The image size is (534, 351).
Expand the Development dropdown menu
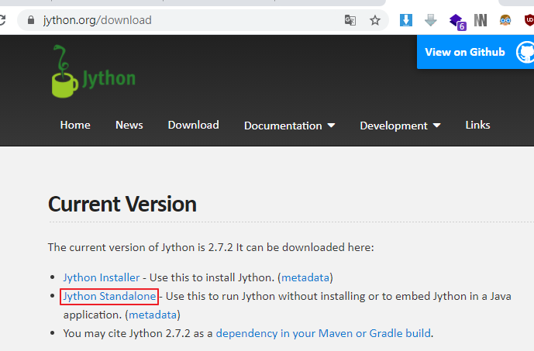coord(400,126)
